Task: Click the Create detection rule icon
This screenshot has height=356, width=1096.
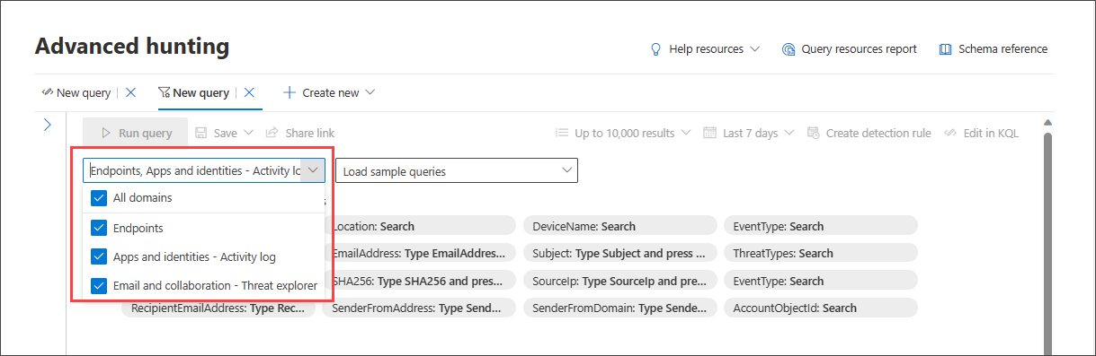Action: tap(814, 133)
